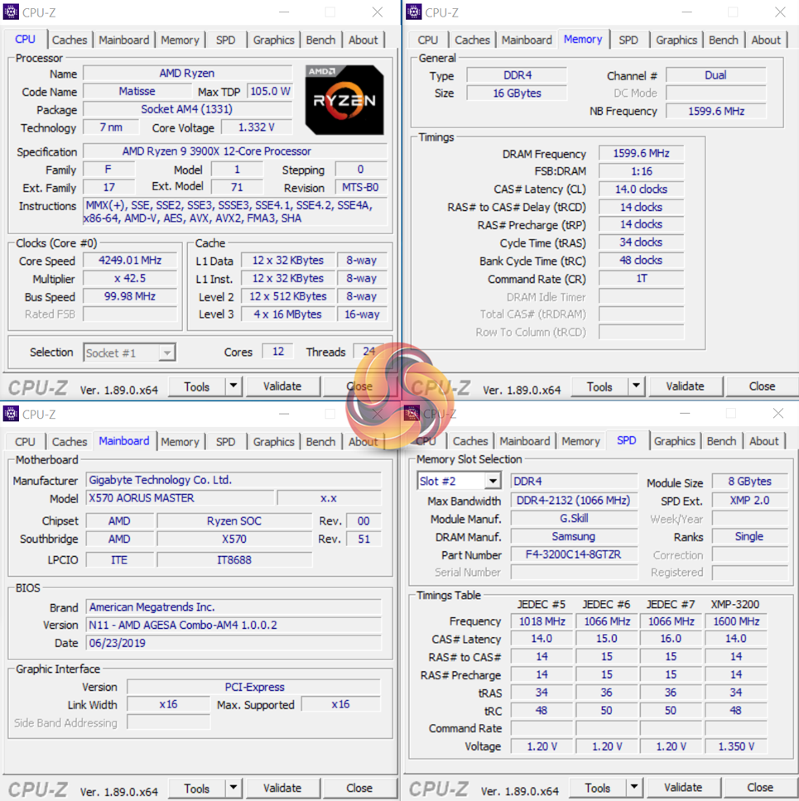Click the Code Name value Matisse
The height and width of the screenshot is (801, 799).
click(x=137, y=92)
